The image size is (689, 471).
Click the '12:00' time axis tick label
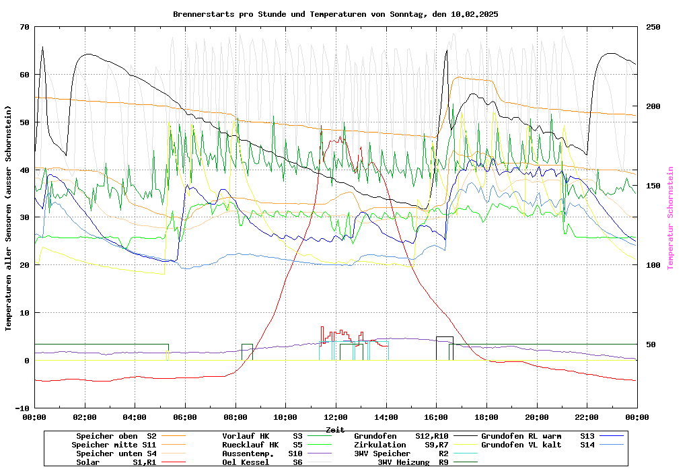click(335, 417)
